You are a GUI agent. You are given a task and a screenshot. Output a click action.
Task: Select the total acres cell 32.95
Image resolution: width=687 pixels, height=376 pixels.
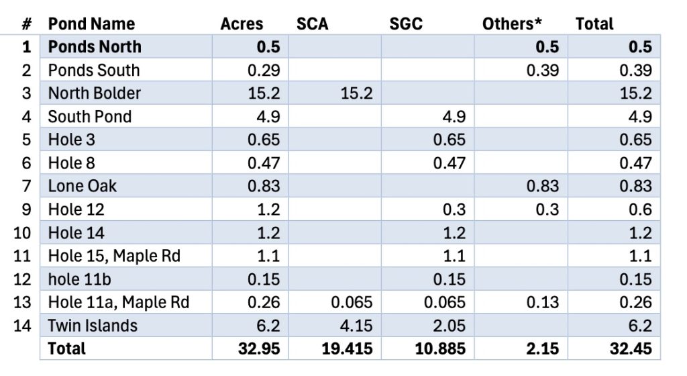pos(258,349)
